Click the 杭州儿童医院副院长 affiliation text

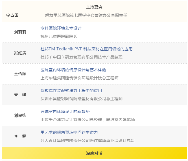click(x=59, y=36)
